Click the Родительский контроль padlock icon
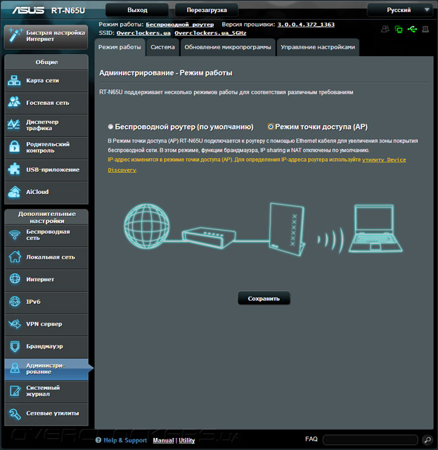The image size is (438, 450). pos(14,147)
